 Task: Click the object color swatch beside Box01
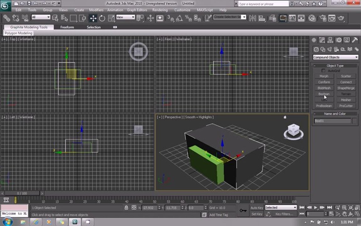(354, 121)
